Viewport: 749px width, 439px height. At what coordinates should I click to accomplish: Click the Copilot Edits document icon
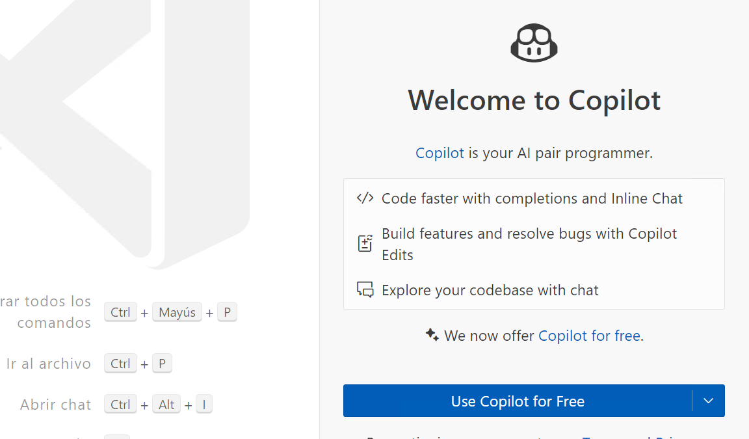point(365,242)
